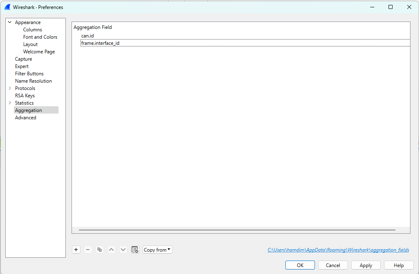Clear all aggregation field entries

[135, 250]
